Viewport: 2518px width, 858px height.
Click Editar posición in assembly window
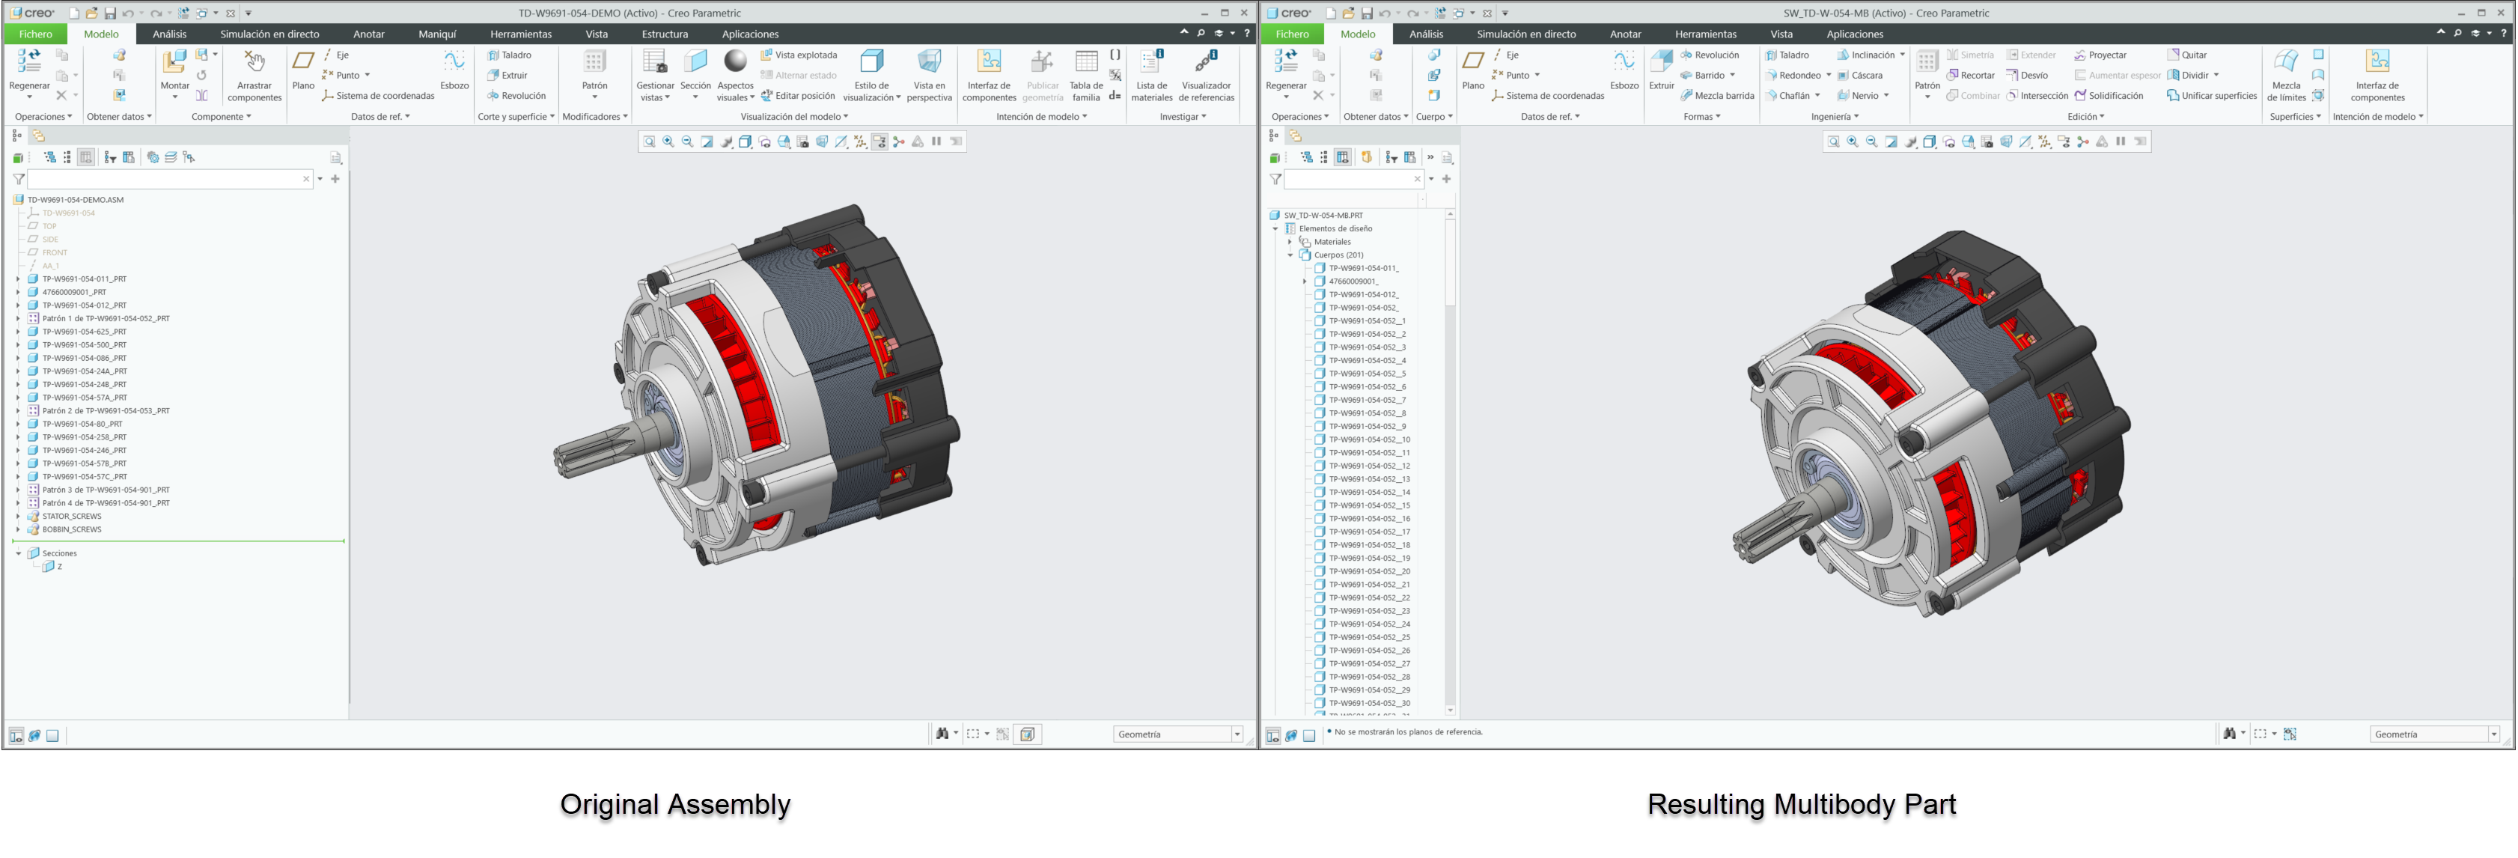click(x=798, y=96)
